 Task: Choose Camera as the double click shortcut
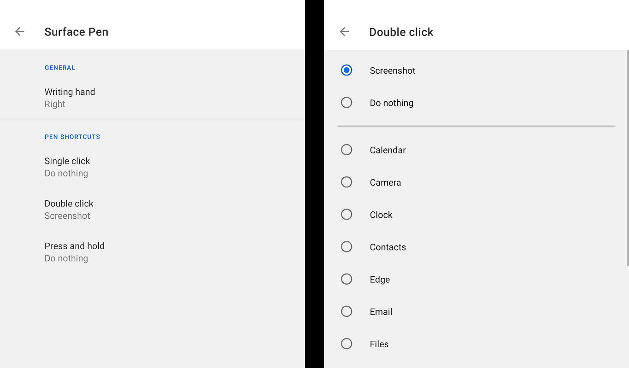pos(347,182)
